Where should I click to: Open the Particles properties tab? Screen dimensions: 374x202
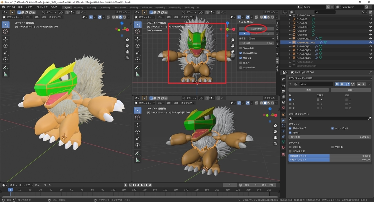pos(283,126)
